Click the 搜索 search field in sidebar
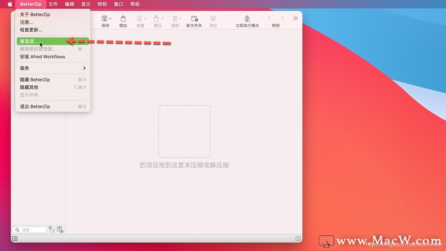Screen dimensions: 446x251 tap(30, 230)
